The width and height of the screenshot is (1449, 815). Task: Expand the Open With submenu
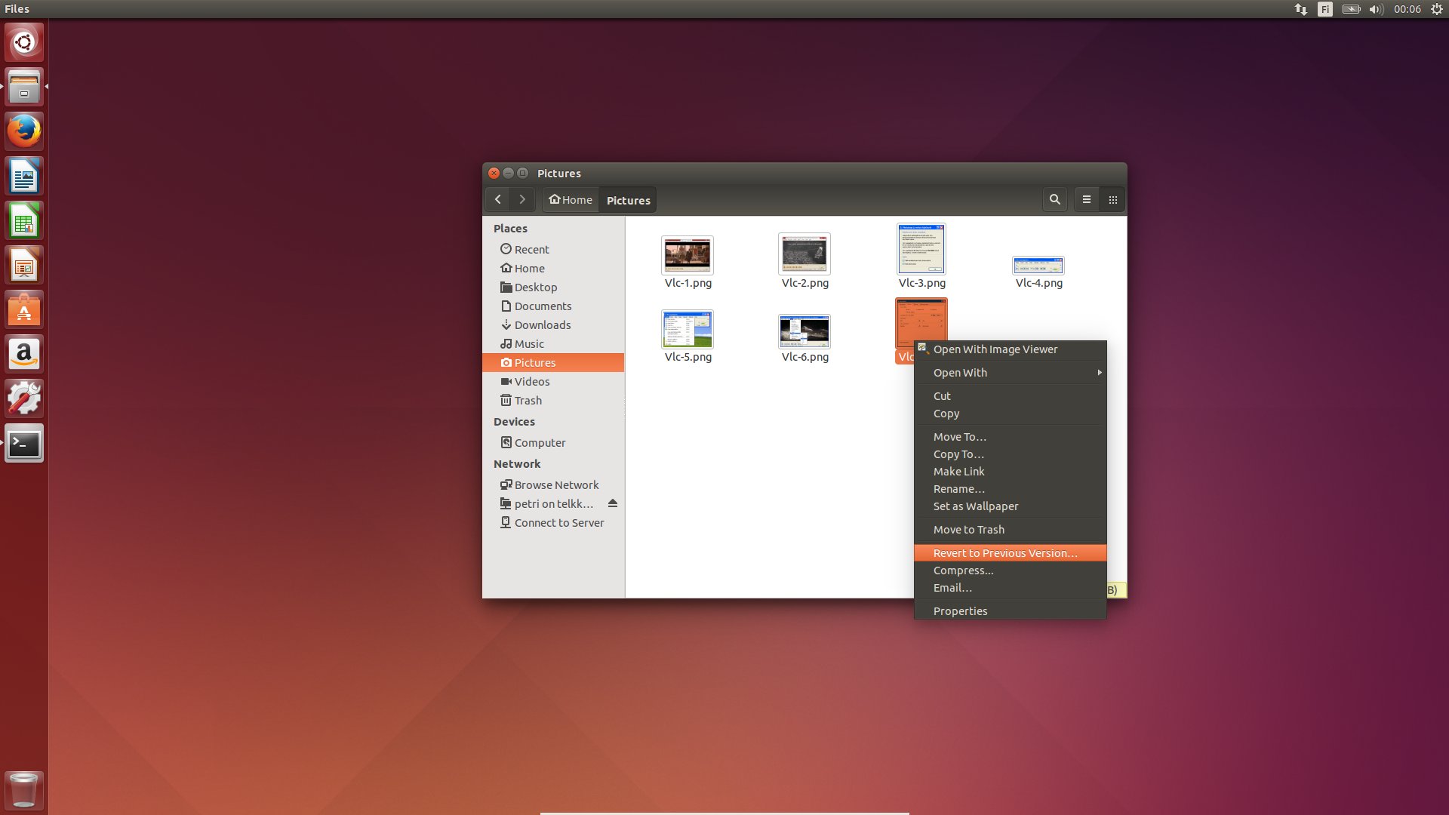pyautogui.click(x=1010, y=373)
